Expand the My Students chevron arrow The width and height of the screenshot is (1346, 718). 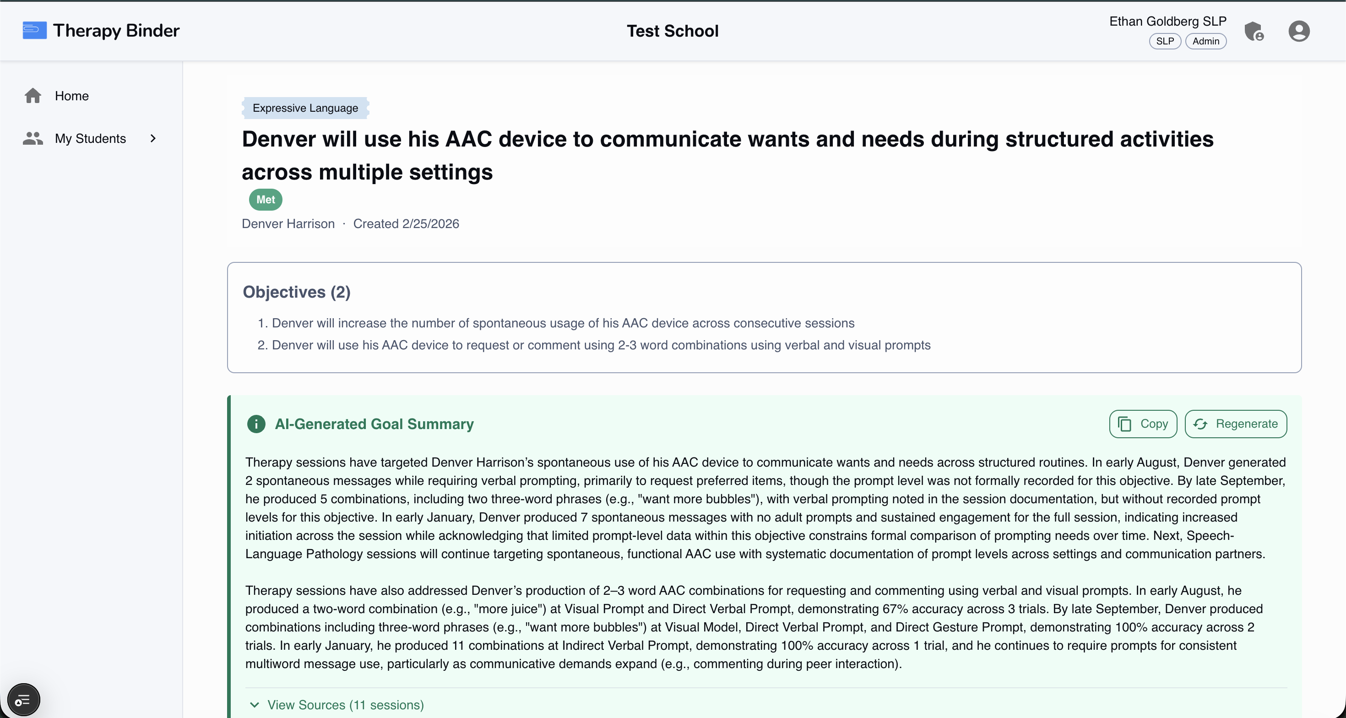pos(153,138)
